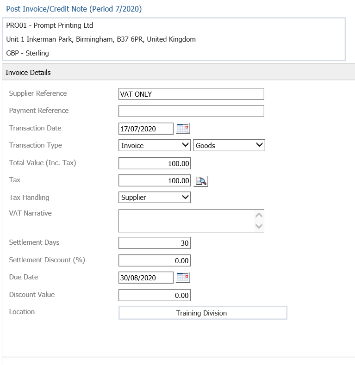This screenshot has width=355, height=365.
Task: Open the Transaction Date calendar picker
Action: [x=183, y=128]
